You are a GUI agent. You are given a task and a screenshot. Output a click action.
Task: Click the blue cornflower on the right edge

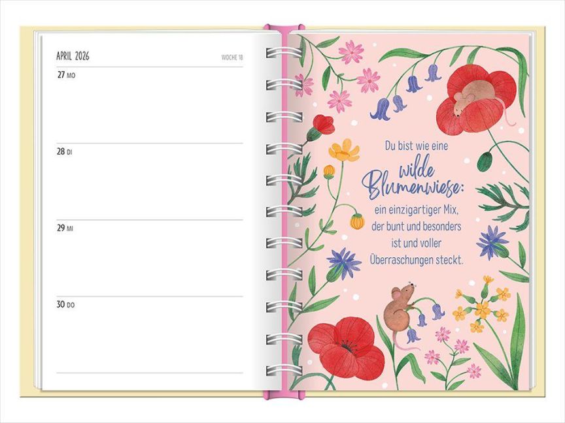(492, 241)
